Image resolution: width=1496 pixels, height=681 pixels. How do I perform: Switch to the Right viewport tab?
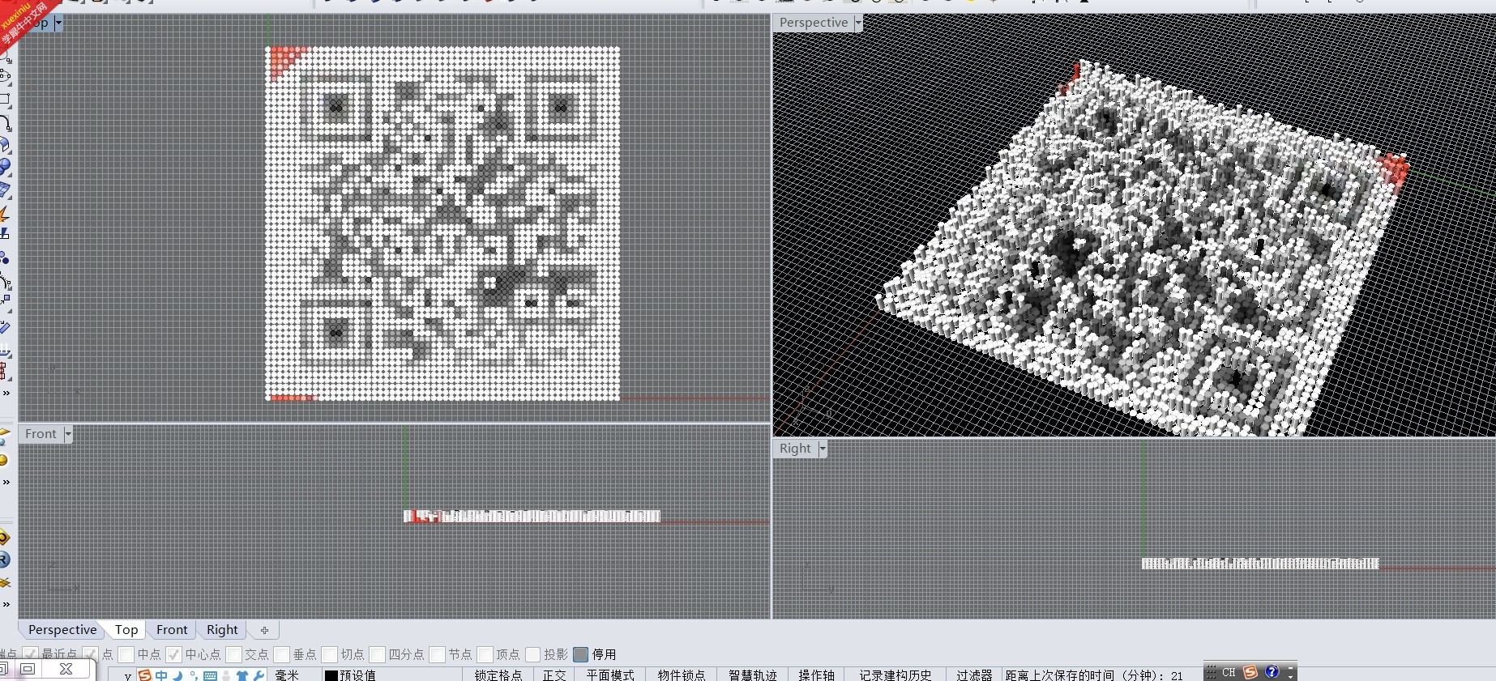222,630
